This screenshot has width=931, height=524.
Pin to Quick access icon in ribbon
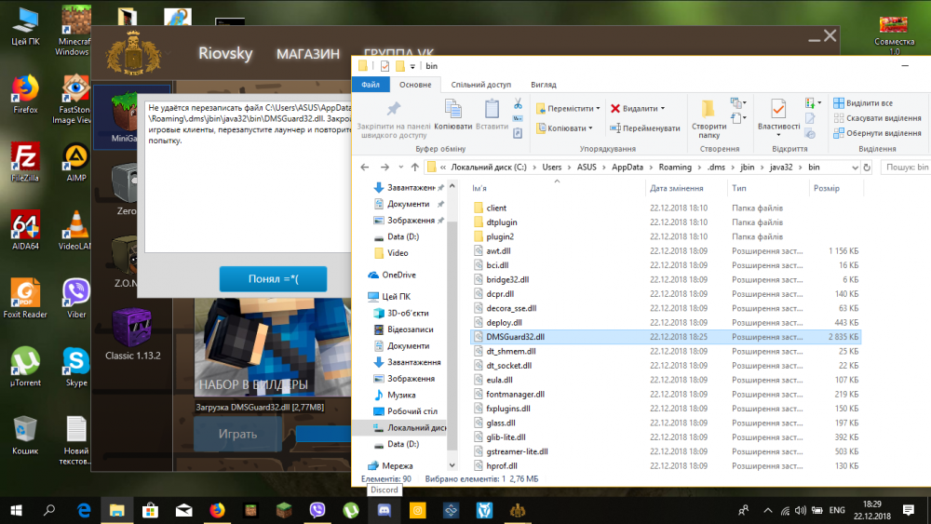(393, 109)
